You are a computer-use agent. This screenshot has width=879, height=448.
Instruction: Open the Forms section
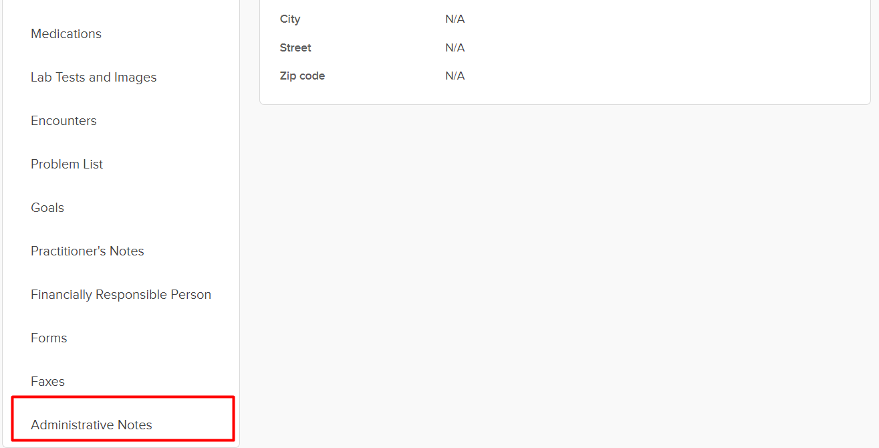click(49, 338)
